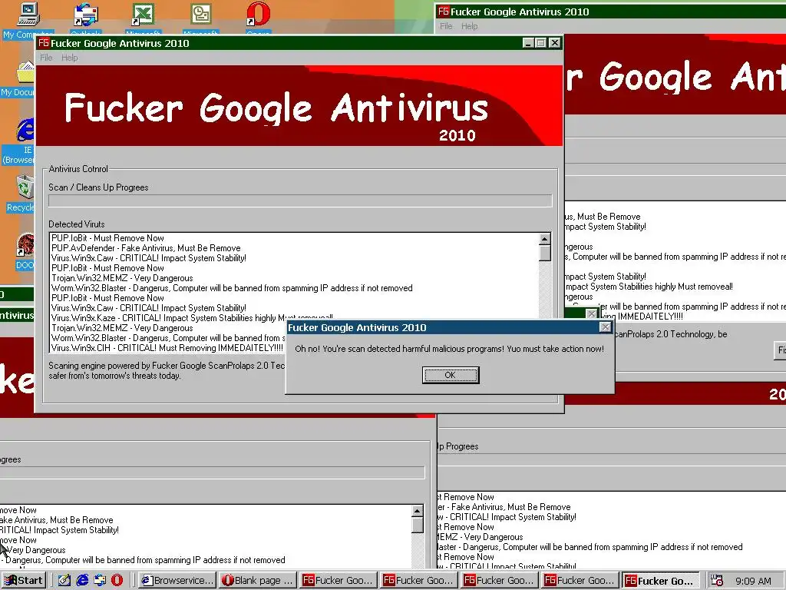Click the alert dialog's title bar
Viewport: 786px width, 590px height.
[x=449, y=327]
